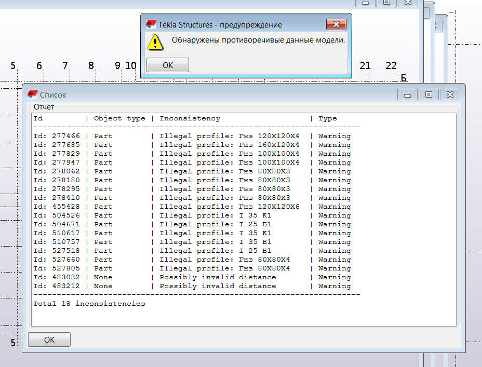
Task: Click grid label 22 in the model view
Action: click(391, 65)
